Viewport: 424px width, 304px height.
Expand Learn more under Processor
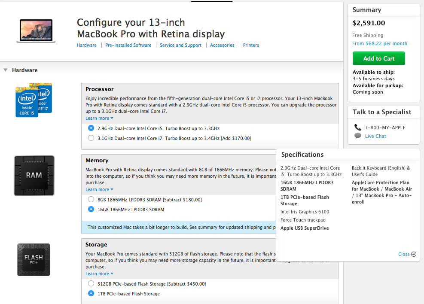tap(100, 118)
